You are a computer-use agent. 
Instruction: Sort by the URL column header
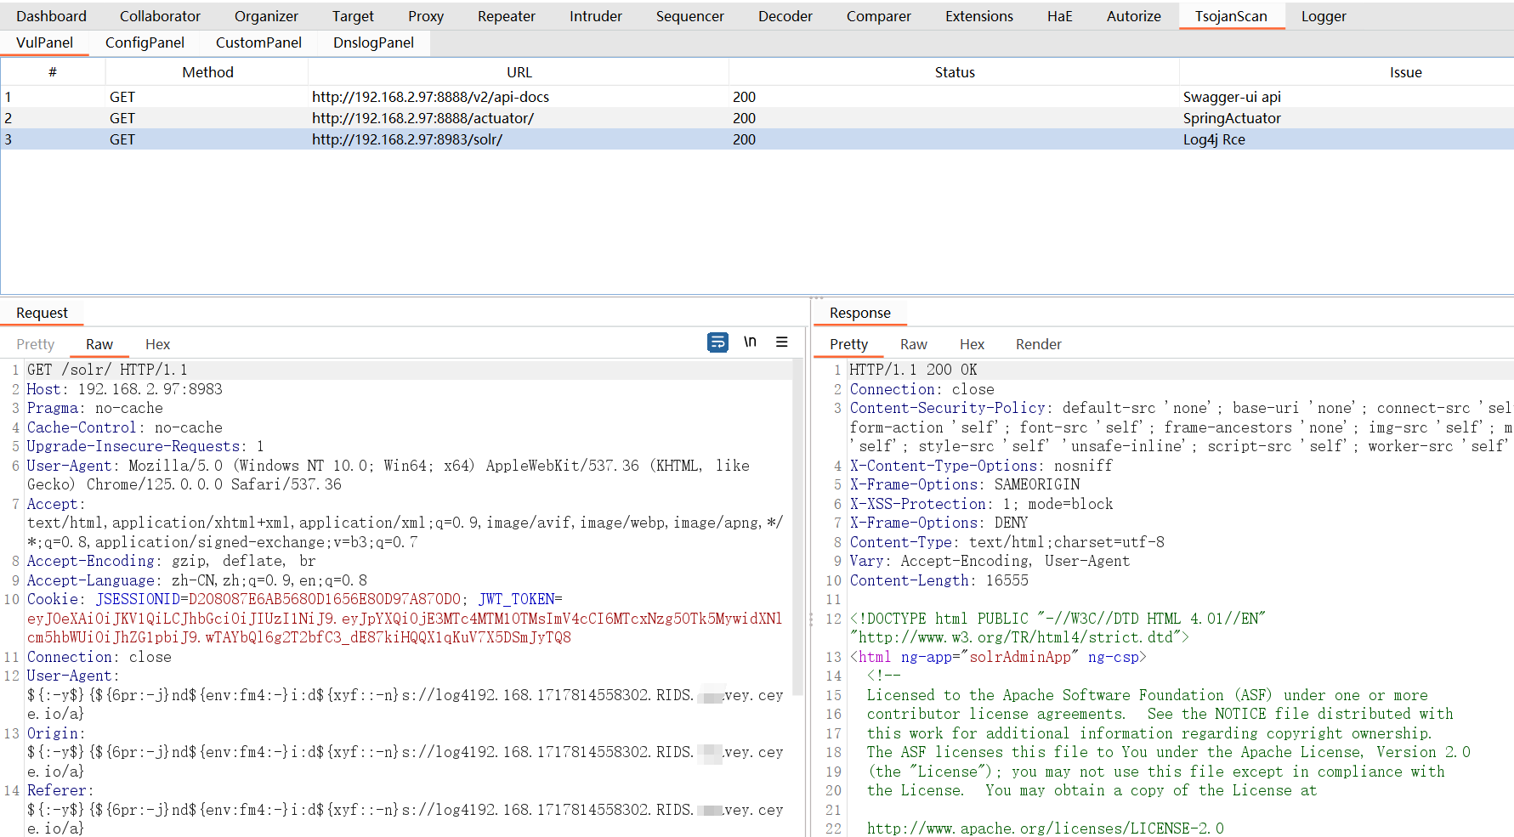tap(519, 72)
